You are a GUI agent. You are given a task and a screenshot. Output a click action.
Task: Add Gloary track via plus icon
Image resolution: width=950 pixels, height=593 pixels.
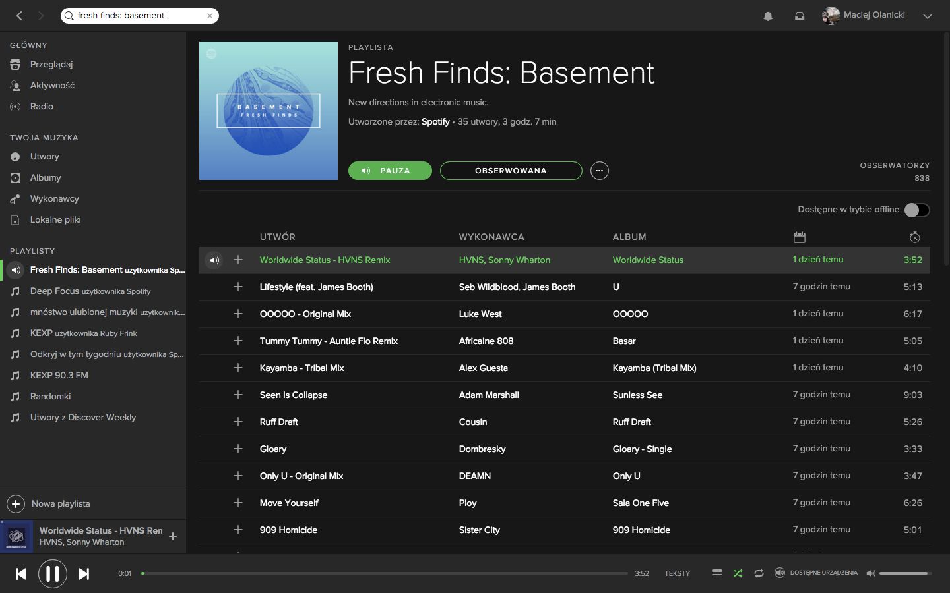click(238, 449)
